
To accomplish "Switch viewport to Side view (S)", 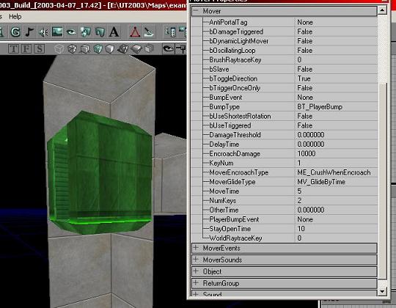I will 40,48.
